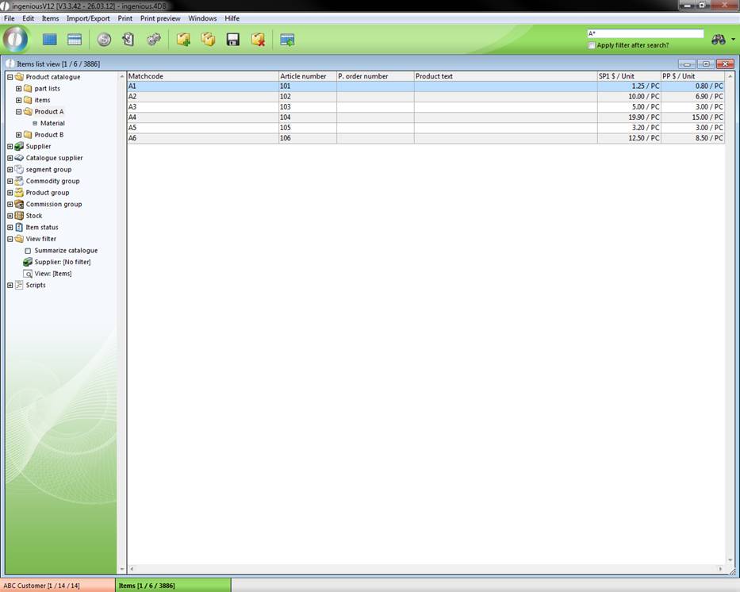
Task: Check the Summarize catalogue box
Action: coord(28,251)
